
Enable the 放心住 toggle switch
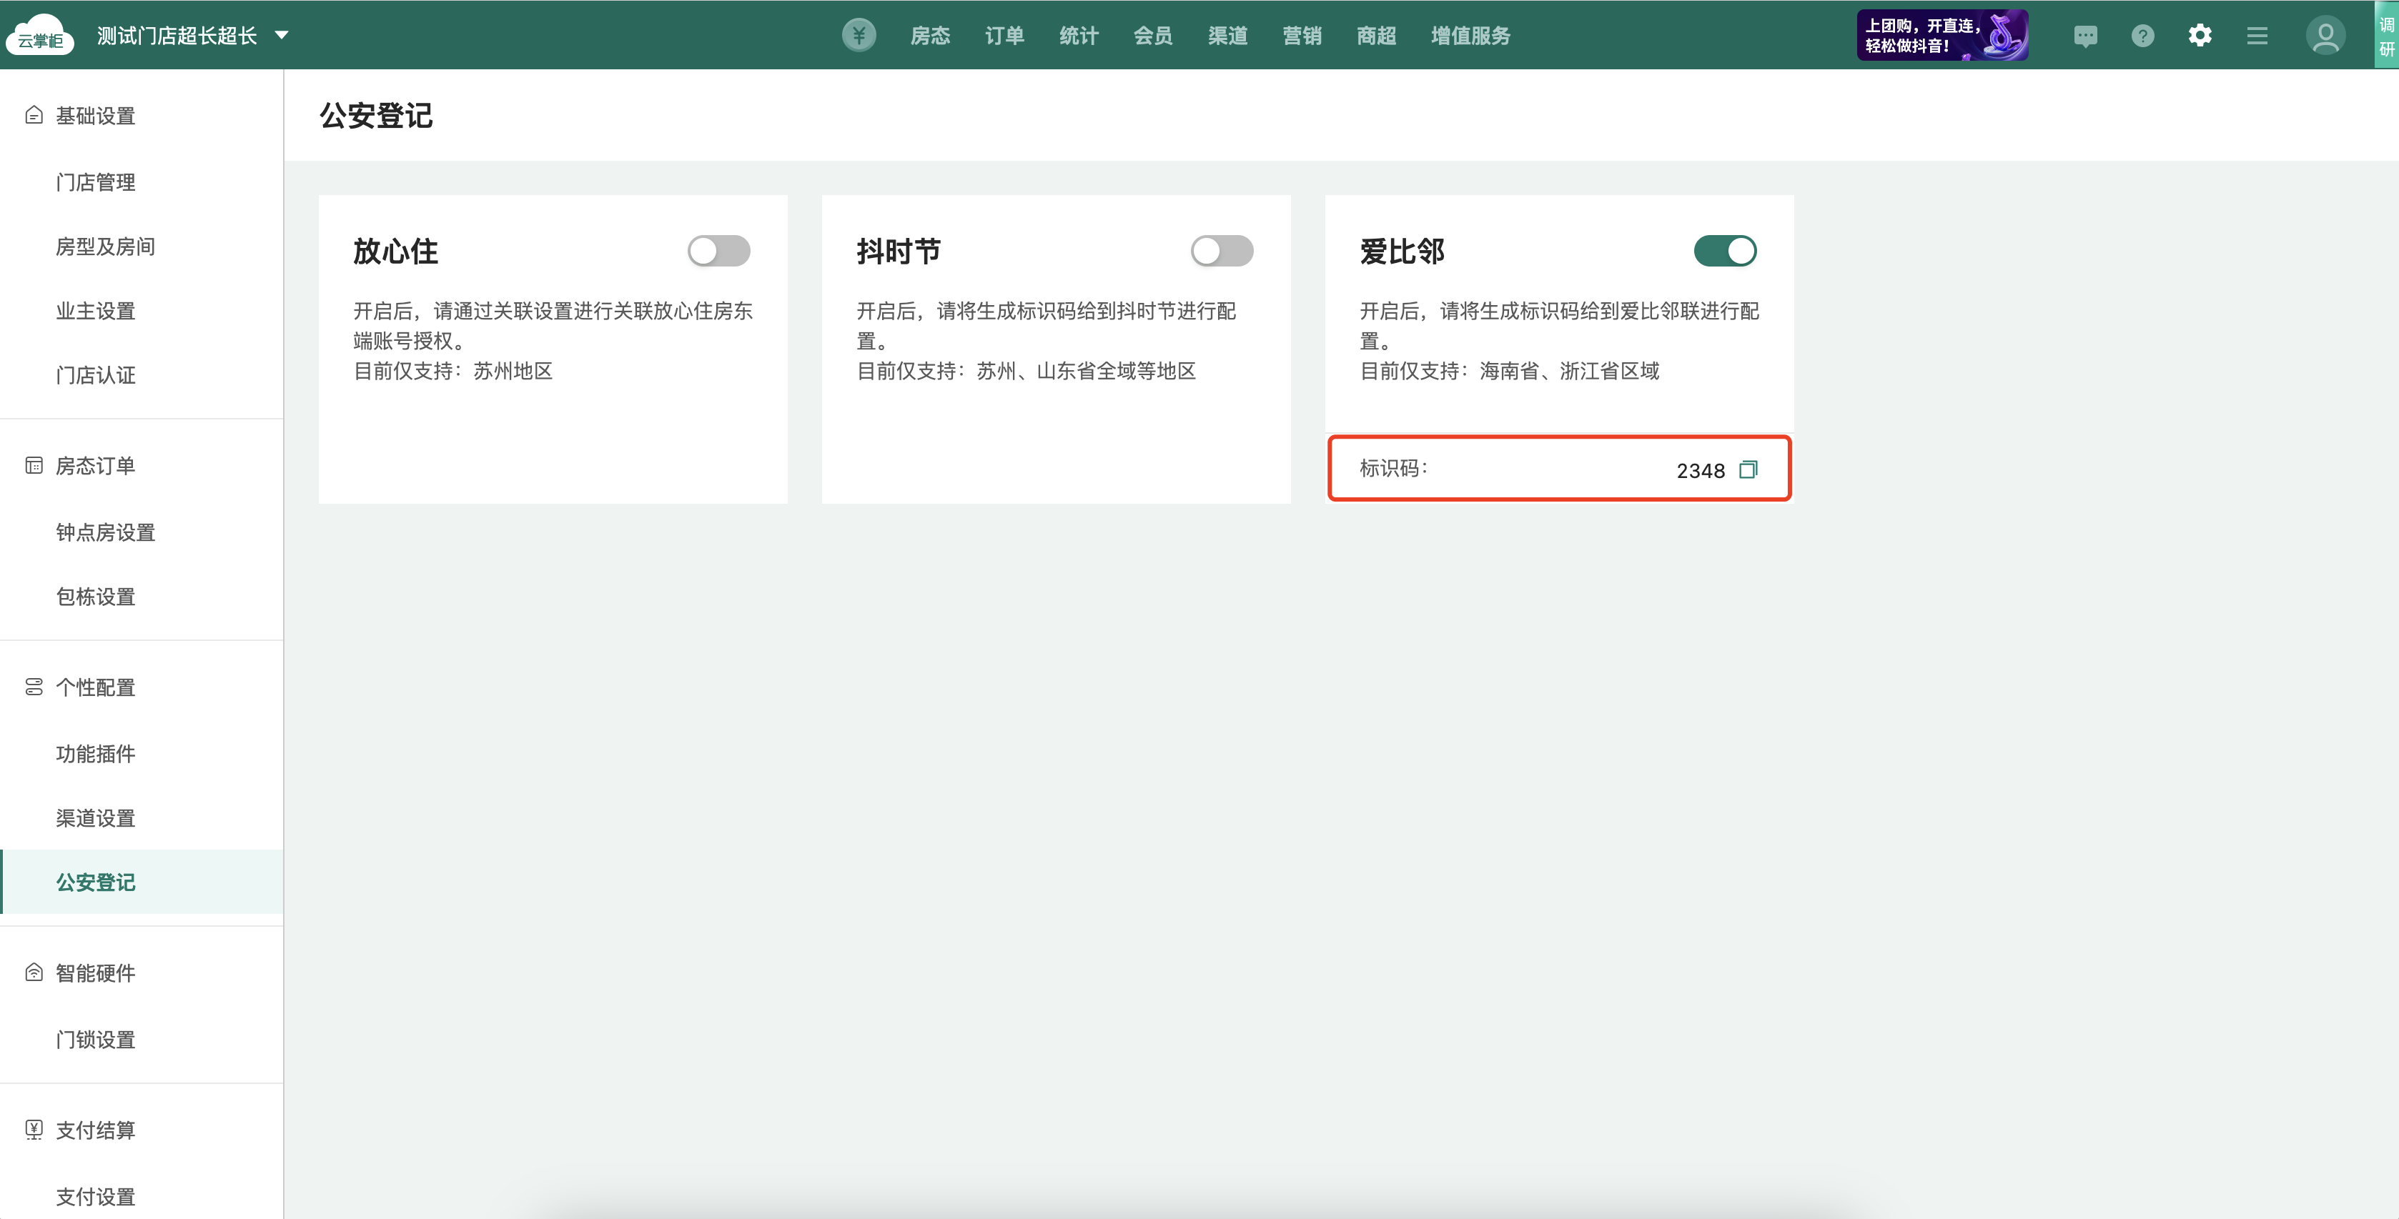(x=718, y=251)
